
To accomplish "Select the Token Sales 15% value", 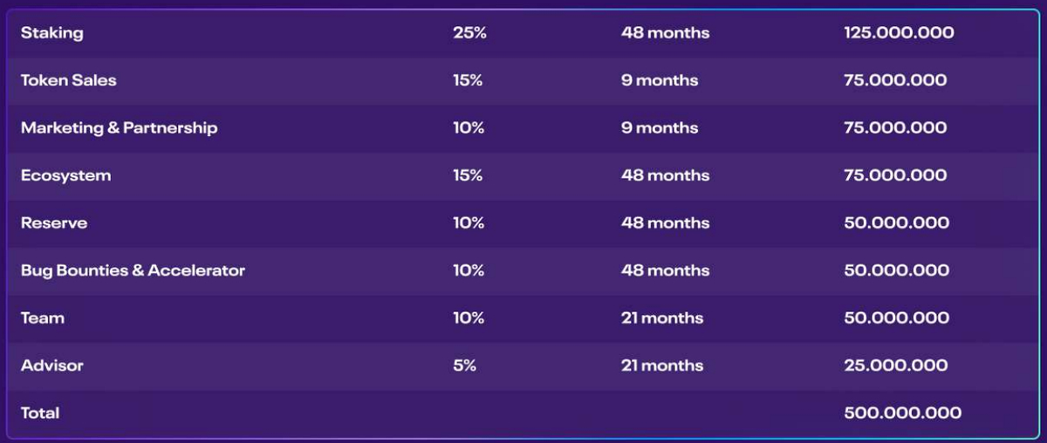I will pyautogui.click(x=468, y=80).
